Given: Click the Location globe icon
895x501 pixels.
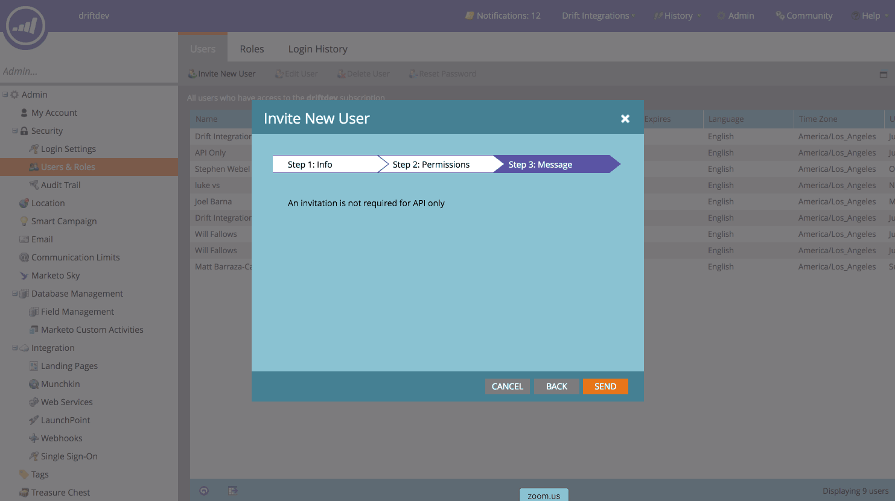Looking at the screenshot, I should coord(24,203).
